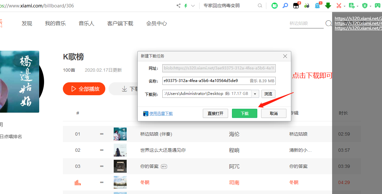
Task: Click the artist name 海伦
Action: click(234, 134)
